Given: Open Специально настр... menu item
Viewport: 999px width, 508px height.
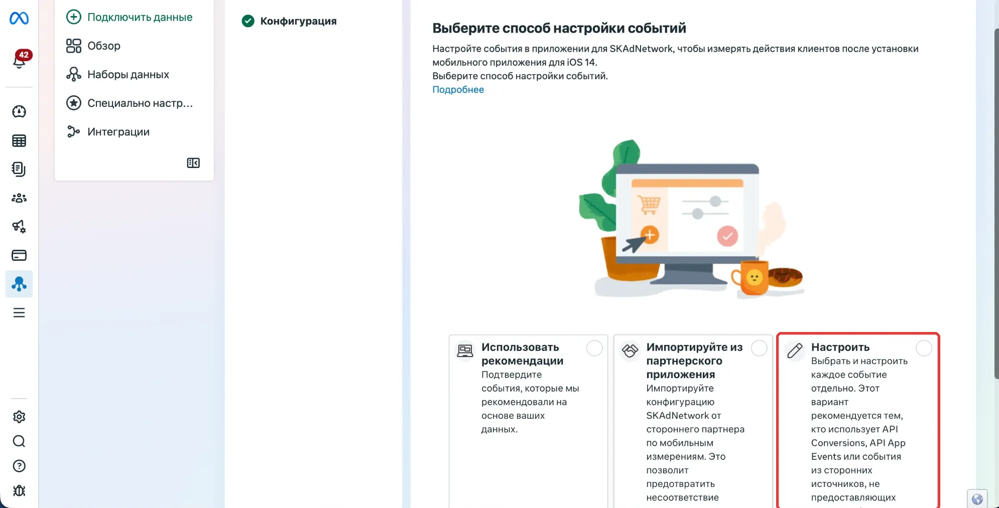Looking at the screenshot, I should tap(130, 103).
